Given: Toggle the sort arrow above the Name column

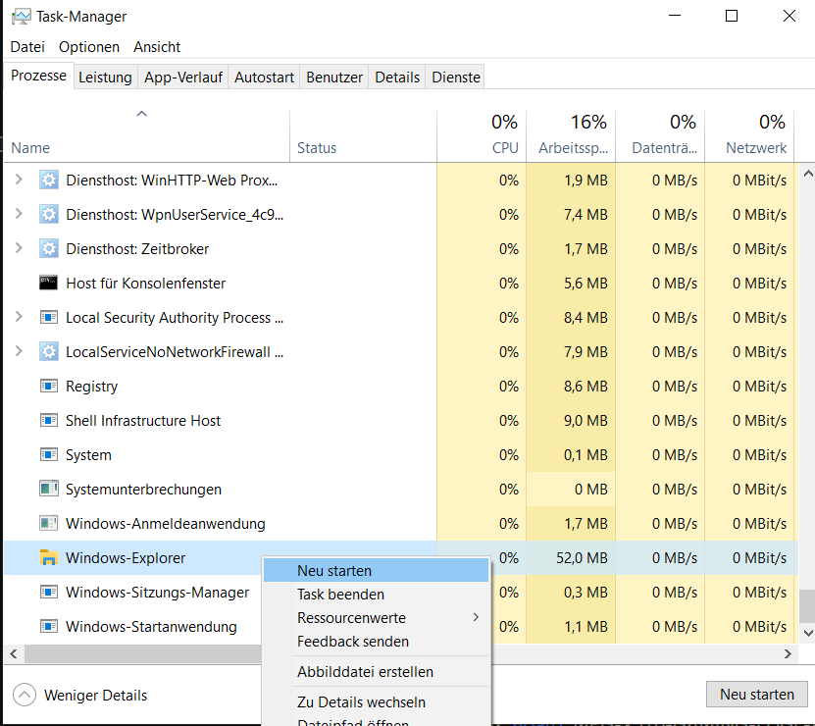Looking at the screenshot, I should coord(141,114).
